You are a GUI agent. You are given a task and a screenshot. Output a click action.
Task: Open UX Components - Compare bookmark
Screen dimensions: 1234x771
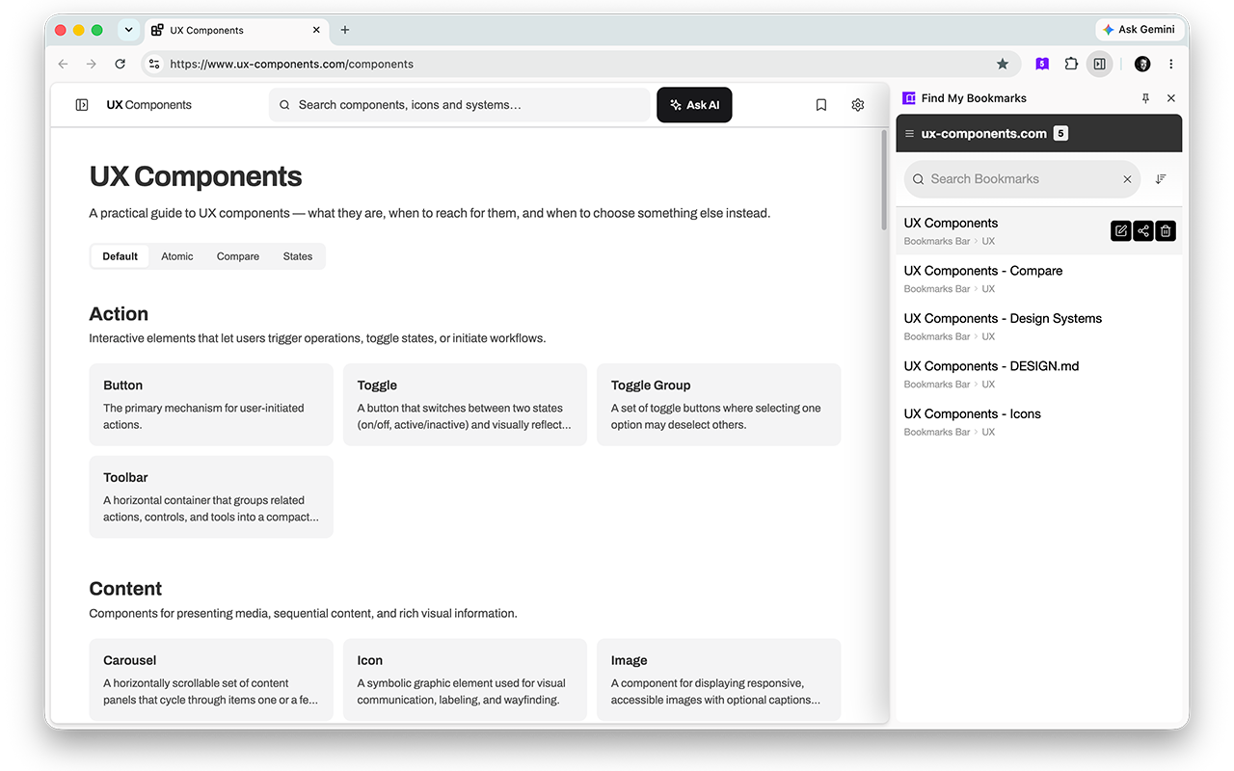pos(1039,279)
